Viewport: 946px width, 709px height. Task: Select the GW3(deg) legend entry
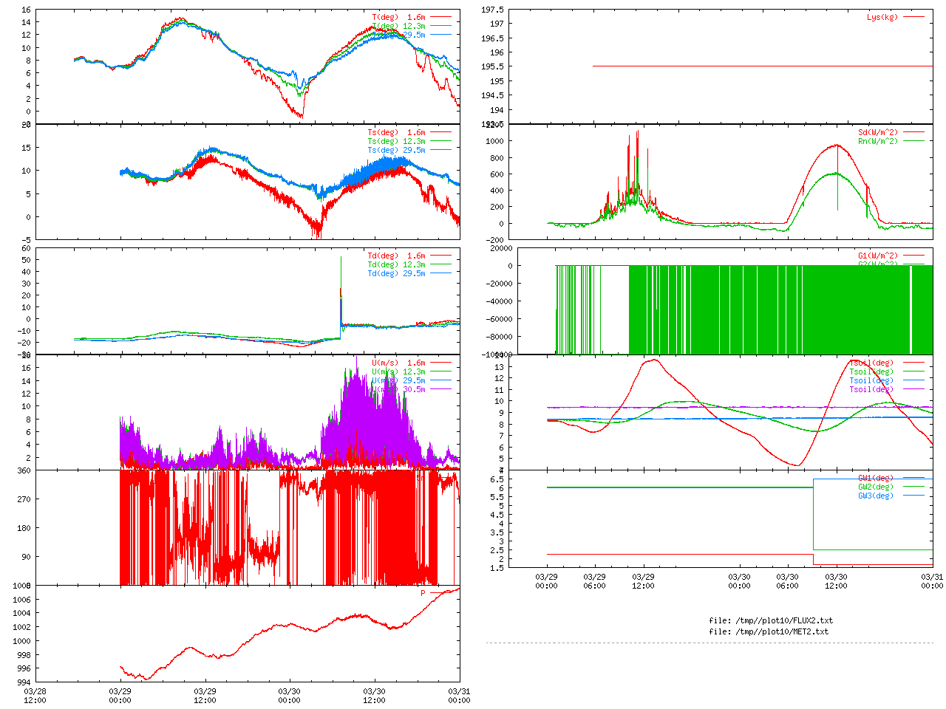tap(876, 496)
